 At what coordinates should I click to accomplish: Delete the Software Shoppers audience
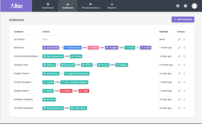point(184,99)
